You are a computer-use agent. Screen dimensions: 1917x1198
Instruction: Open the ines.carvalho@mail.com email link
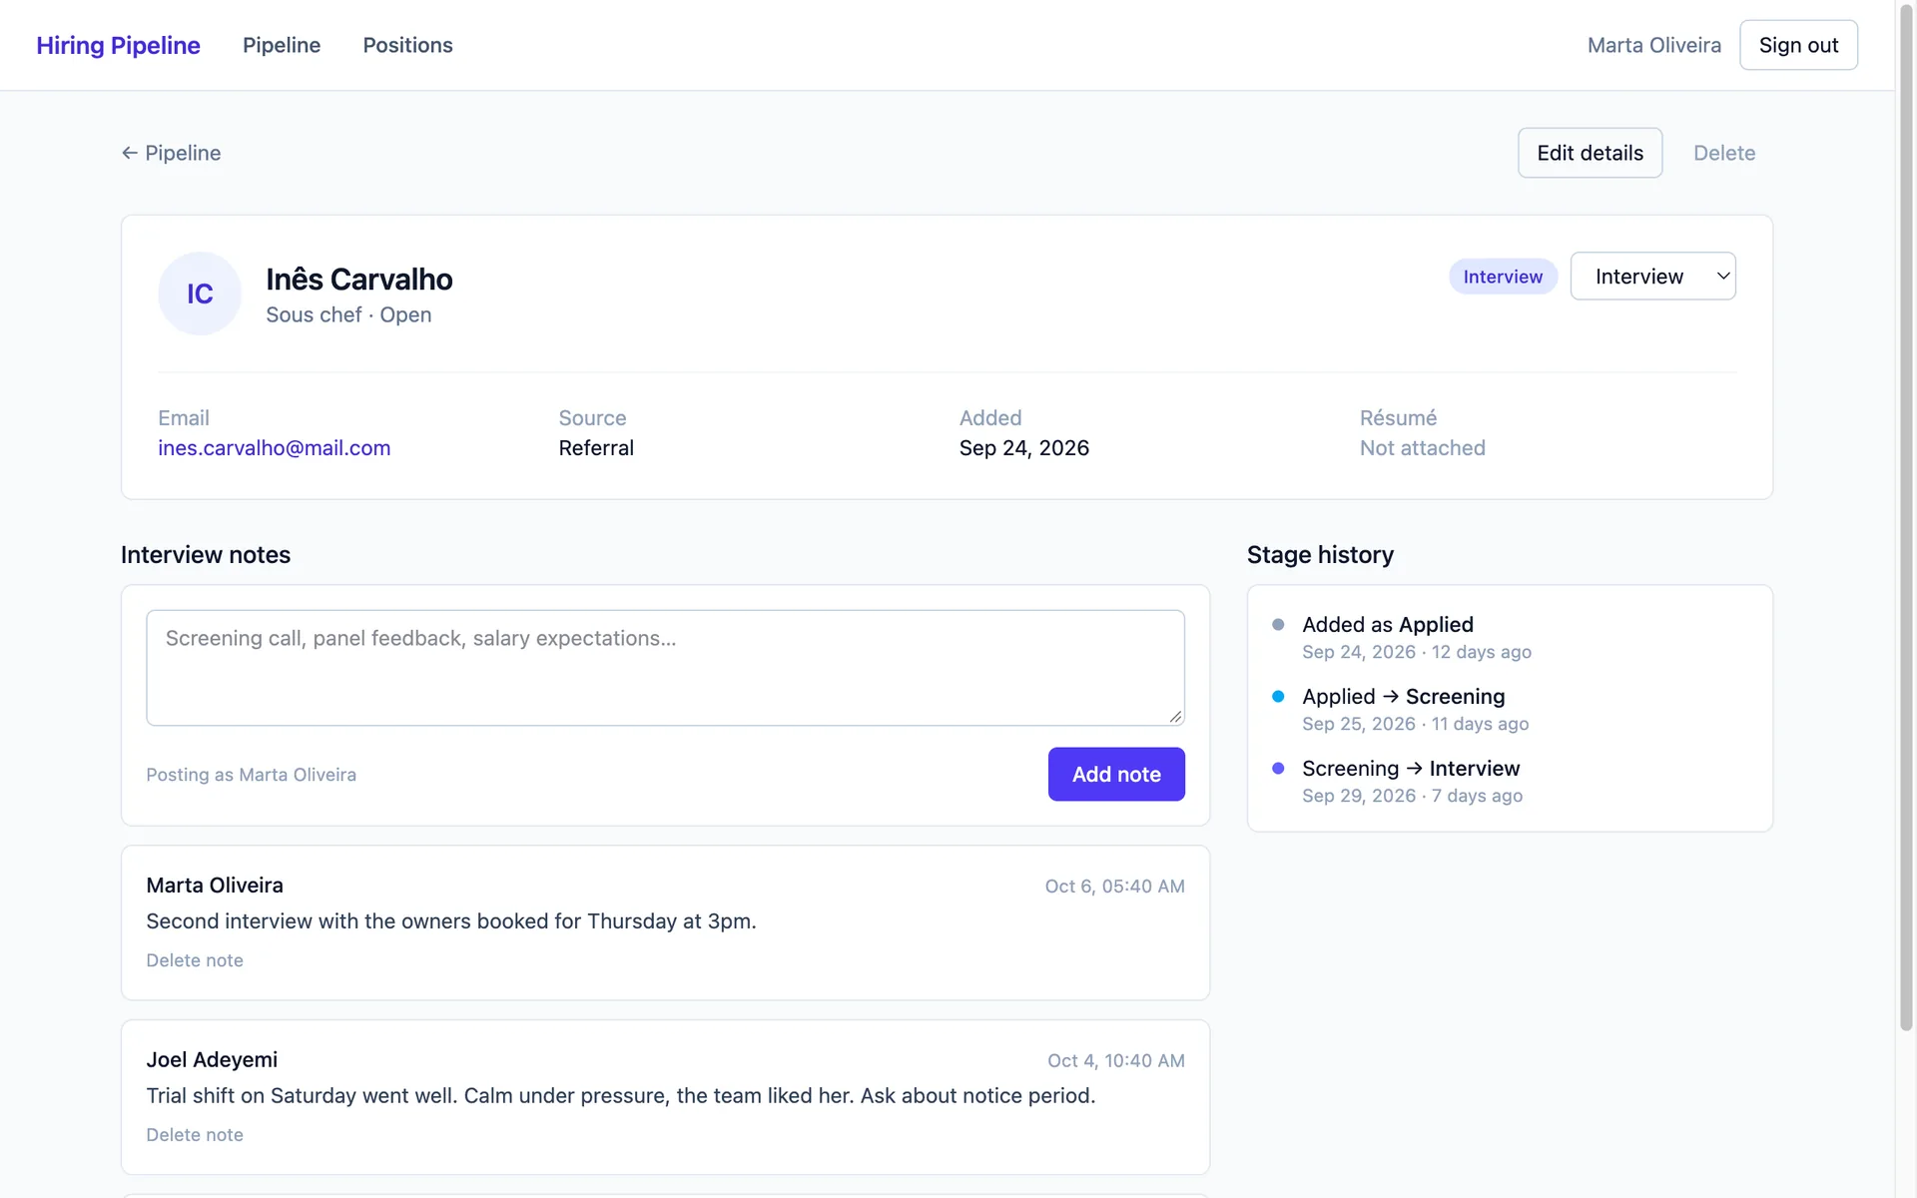click(x=274, y=448)
